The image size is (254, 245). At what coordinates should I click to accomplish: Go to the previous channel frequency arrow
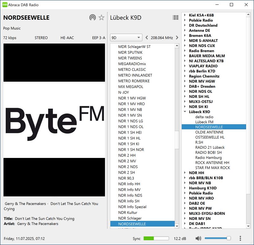(147, 37)
